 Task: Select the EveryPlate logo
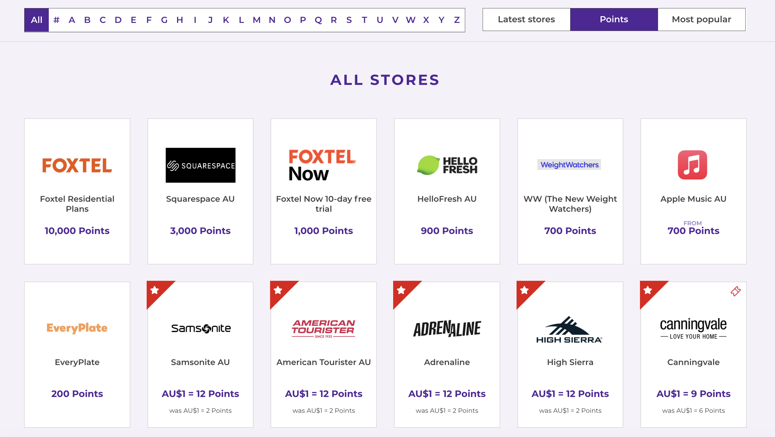(x=77, y=328)
